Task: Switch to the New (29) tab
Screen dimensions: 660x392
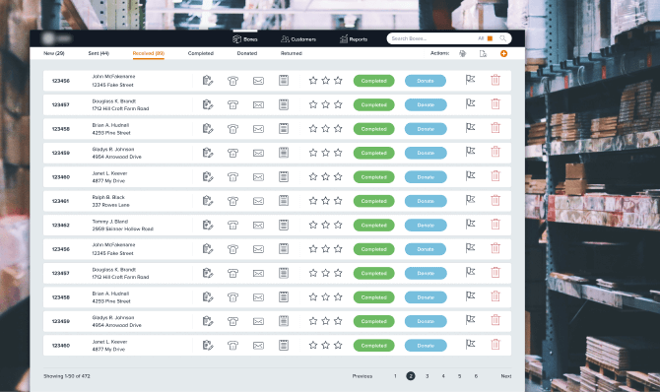Action: point(54,53)
